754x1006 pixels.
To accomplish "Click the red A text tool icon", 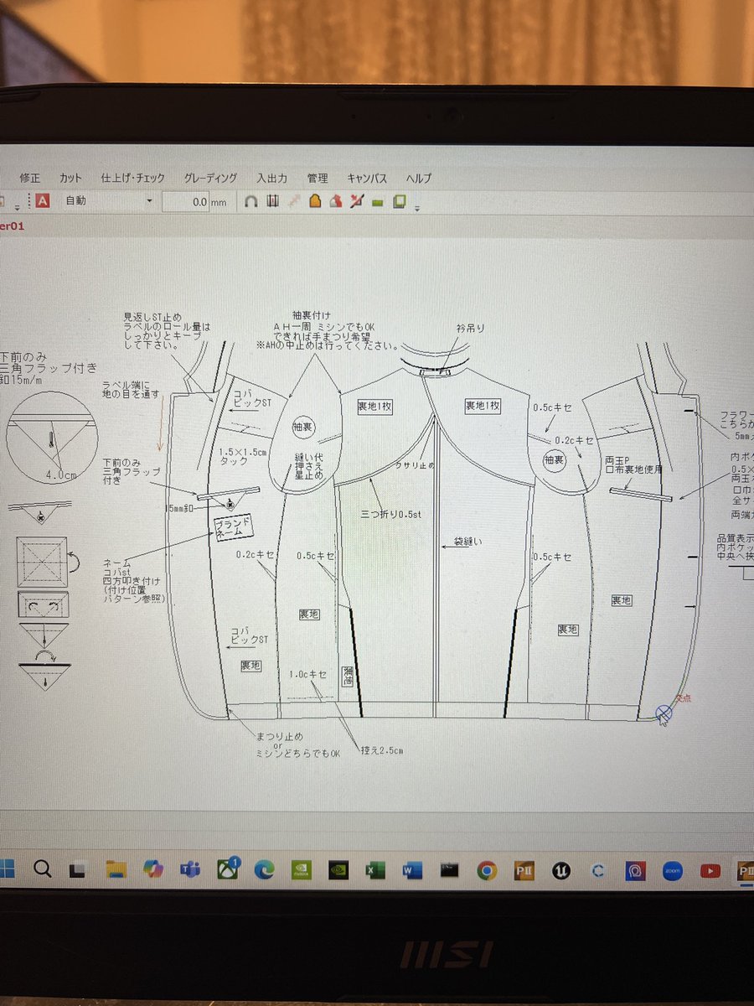I will (x=42, y=201).
